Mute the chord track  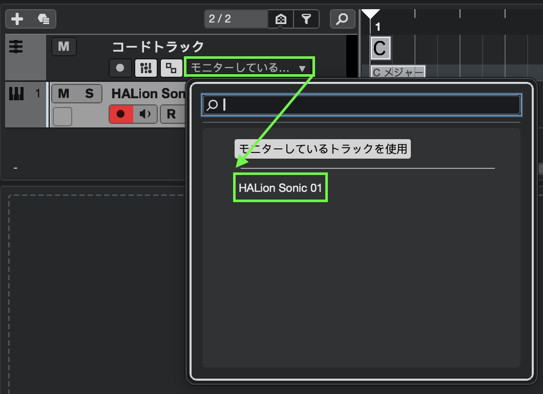(x=64, y=47)
